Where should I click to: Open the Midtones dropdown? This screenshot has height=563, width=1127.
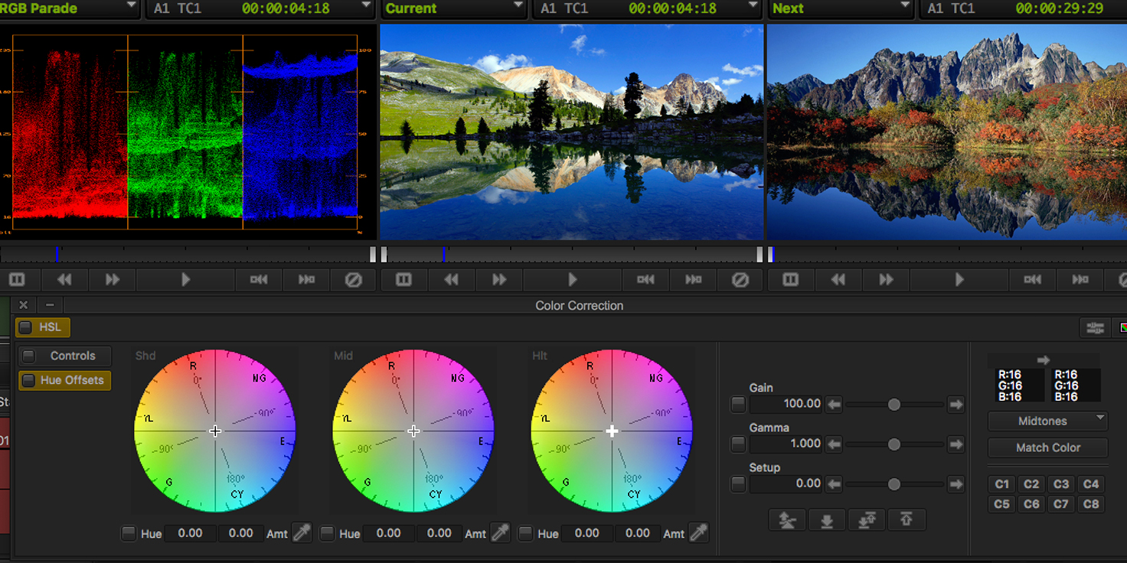[1048, 421]
